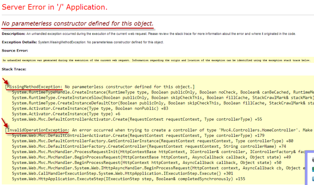This screenshot has height=185, width=314.
Task: Select the MvcHandler.BeginProcessRequest(HttpContext httpContext) +50 line
Action: tap(147, 162)
